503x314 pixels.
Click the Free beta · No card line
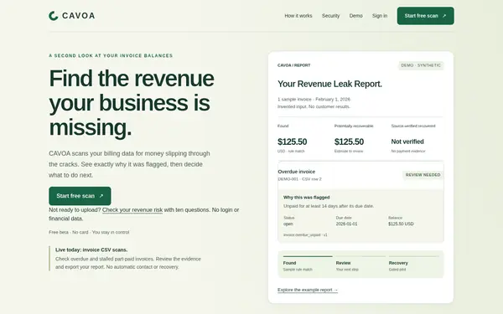click(x=89, y=232)
